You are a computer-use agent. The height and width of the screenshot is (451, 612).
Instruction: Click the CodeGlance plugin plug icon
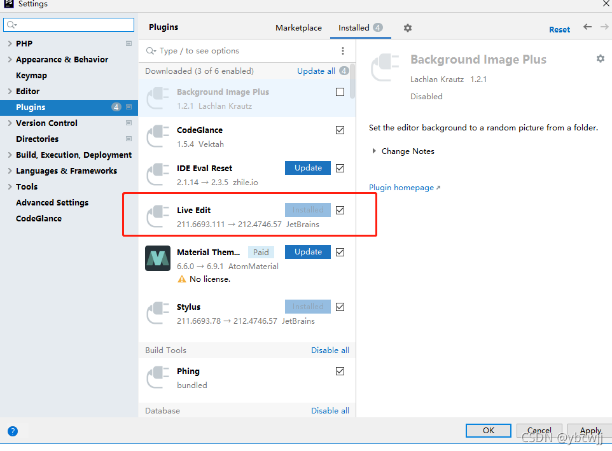click(158, 137)
